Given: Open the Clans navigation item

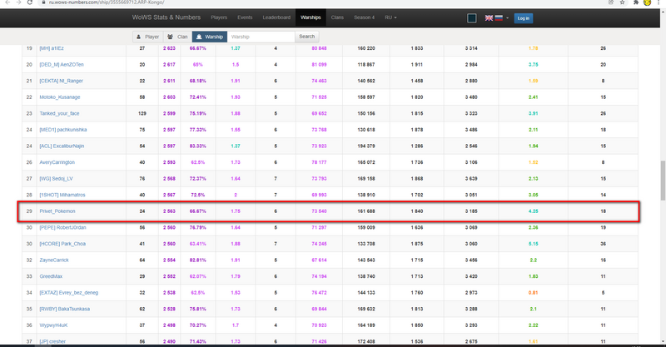Looking at the screenshot, I should click(336, 17).
